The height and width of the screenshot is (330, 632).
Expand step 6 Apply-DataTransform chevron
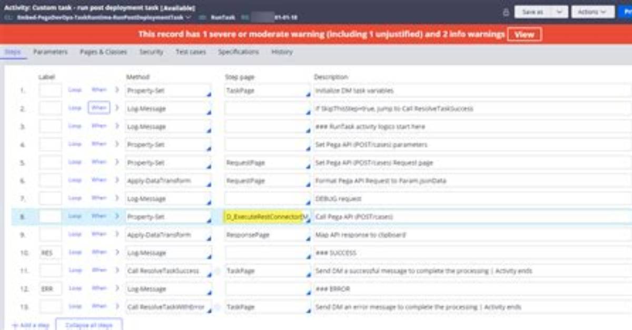[x=117, y=181]
